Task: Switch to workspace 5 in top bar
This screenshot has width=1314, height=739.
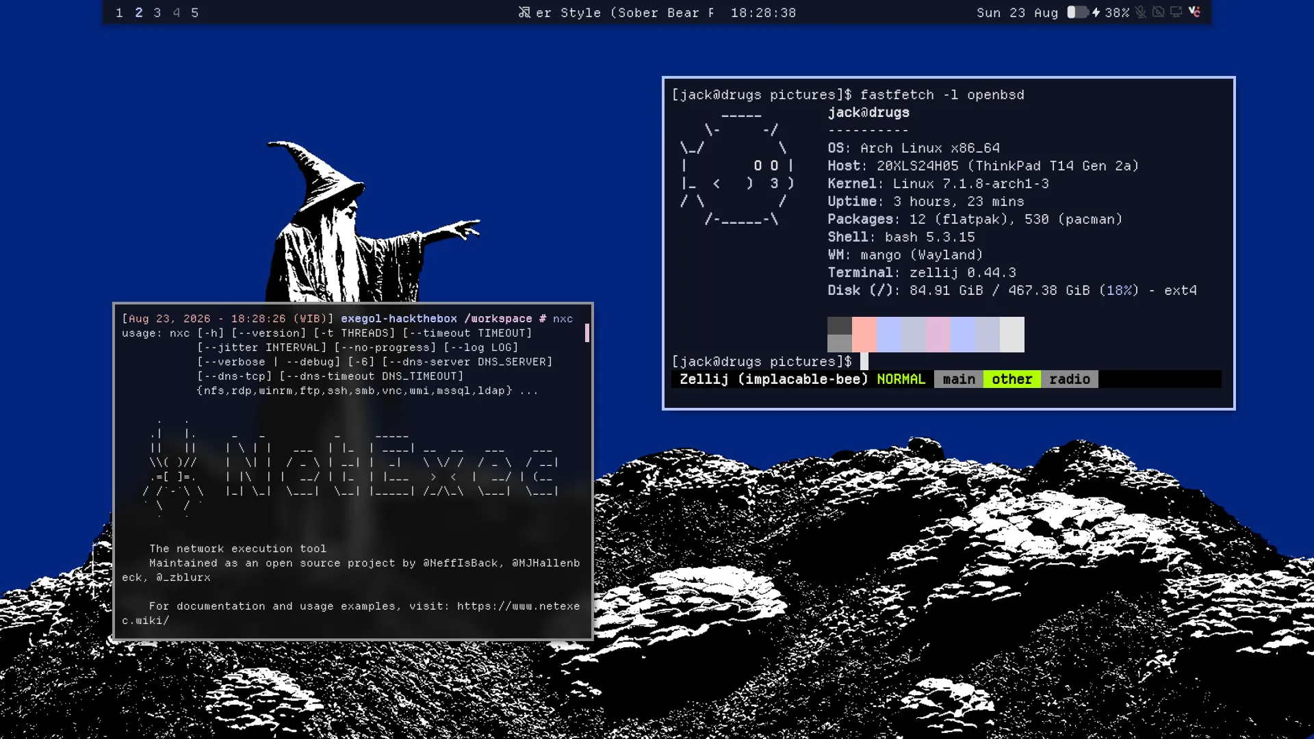Action: click(195, 12)
